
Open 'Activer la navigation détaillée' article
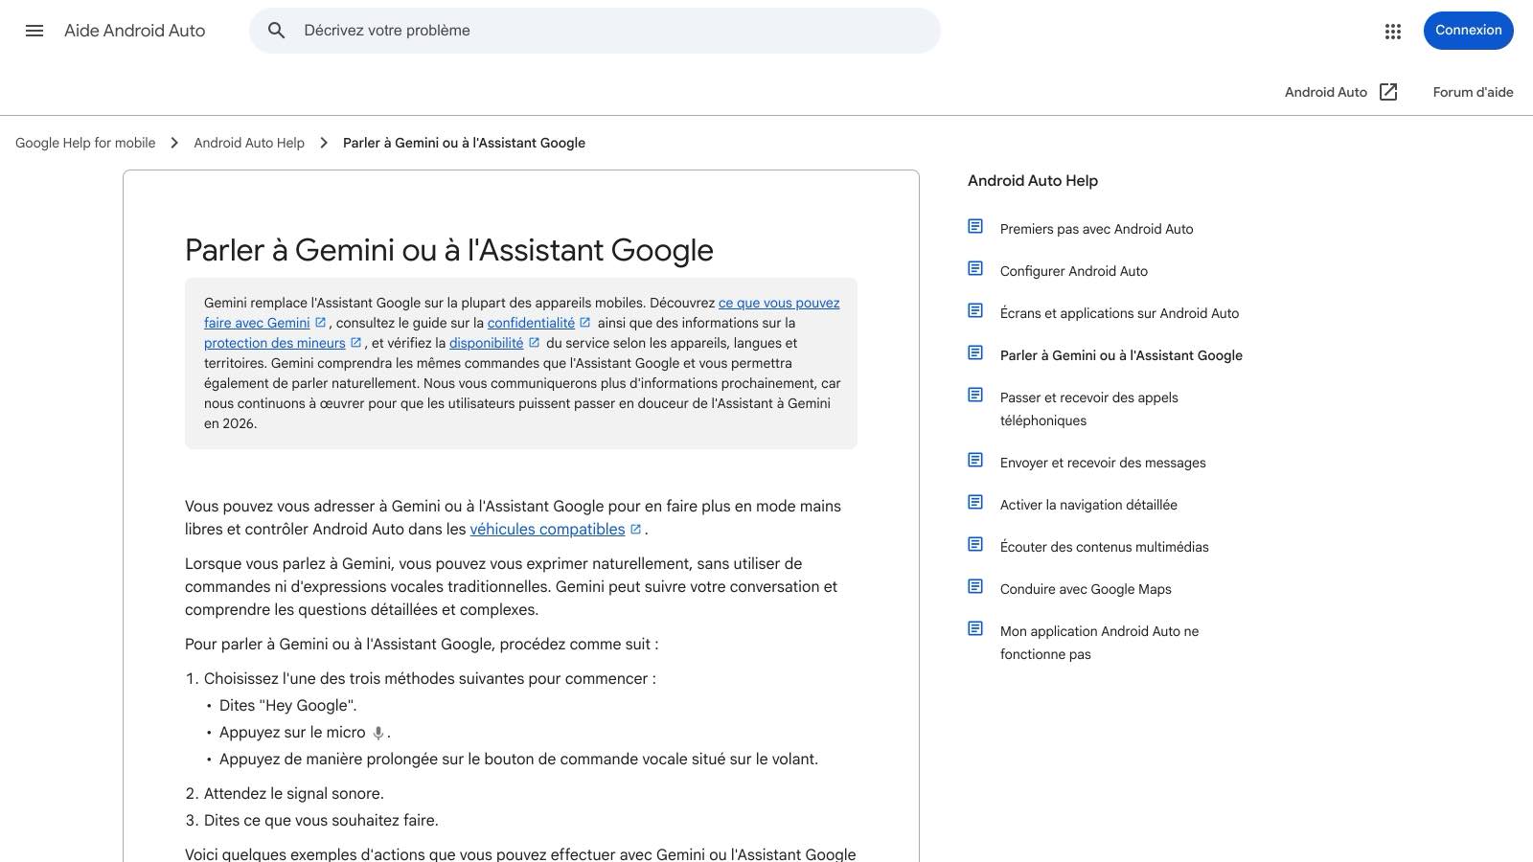(x=1088, y=505)
